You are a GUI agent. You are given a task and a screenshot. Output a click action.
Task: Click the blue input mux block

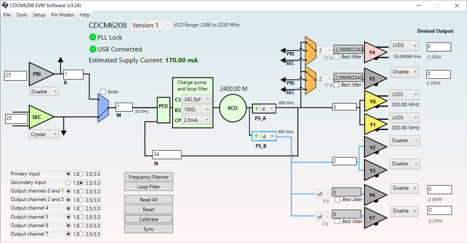pyautogui.click(x=104, y=107)
